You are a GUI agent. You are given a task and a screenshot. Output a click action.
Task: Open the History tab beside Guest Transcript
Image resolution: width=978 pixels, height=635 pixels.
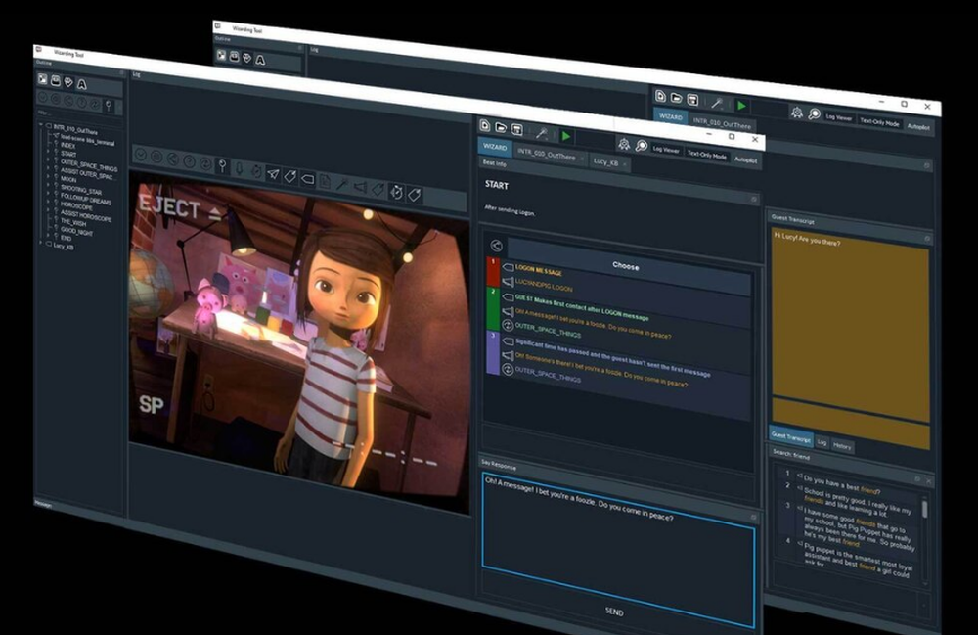[x=842, y=445]
